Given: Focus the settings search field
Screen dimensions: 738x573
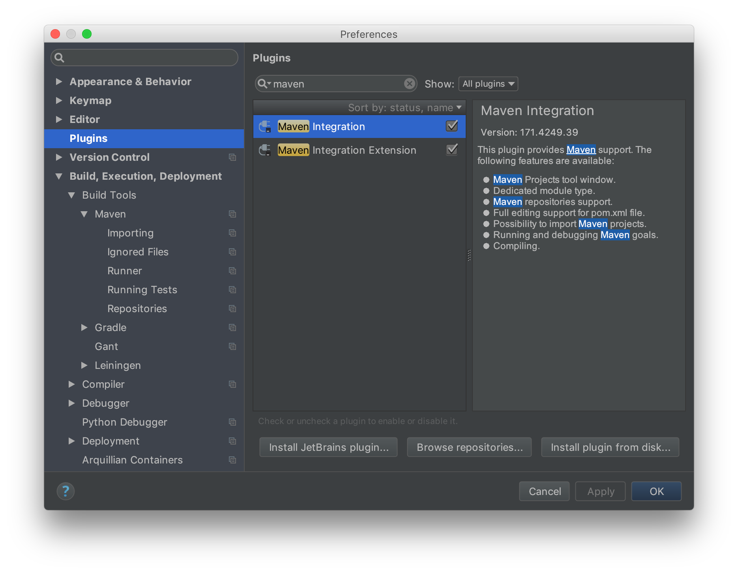Looking at the screenshot, I should pyautogui.click(x=144, y=58).
